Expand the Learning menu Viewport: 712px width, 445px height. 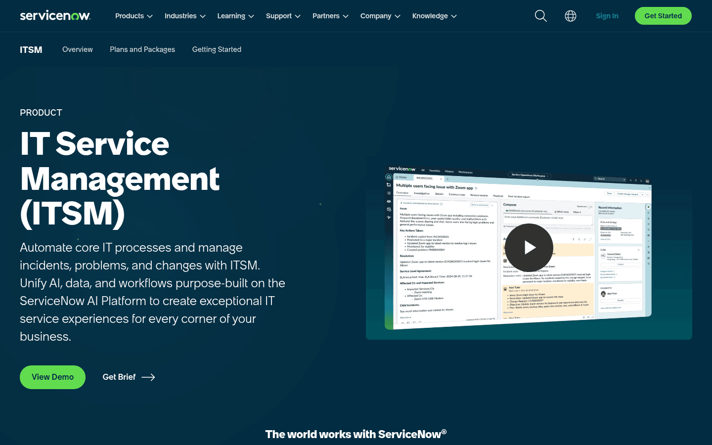235,16
